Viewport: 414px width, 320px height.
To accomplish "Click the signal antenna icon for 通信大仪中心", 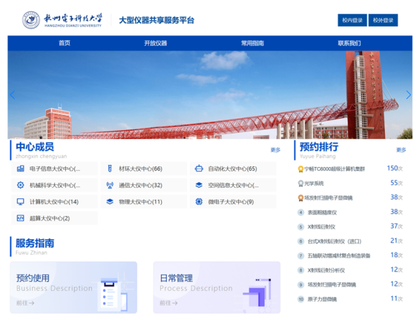I will [x=110, y=185].
